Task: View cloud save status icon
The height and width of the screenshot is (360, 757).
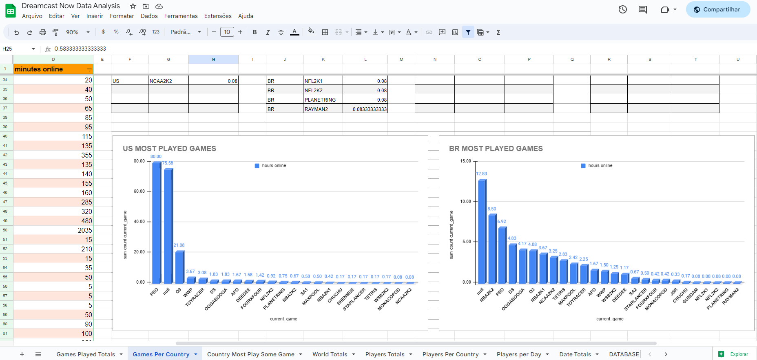Action: coord(159,6)
